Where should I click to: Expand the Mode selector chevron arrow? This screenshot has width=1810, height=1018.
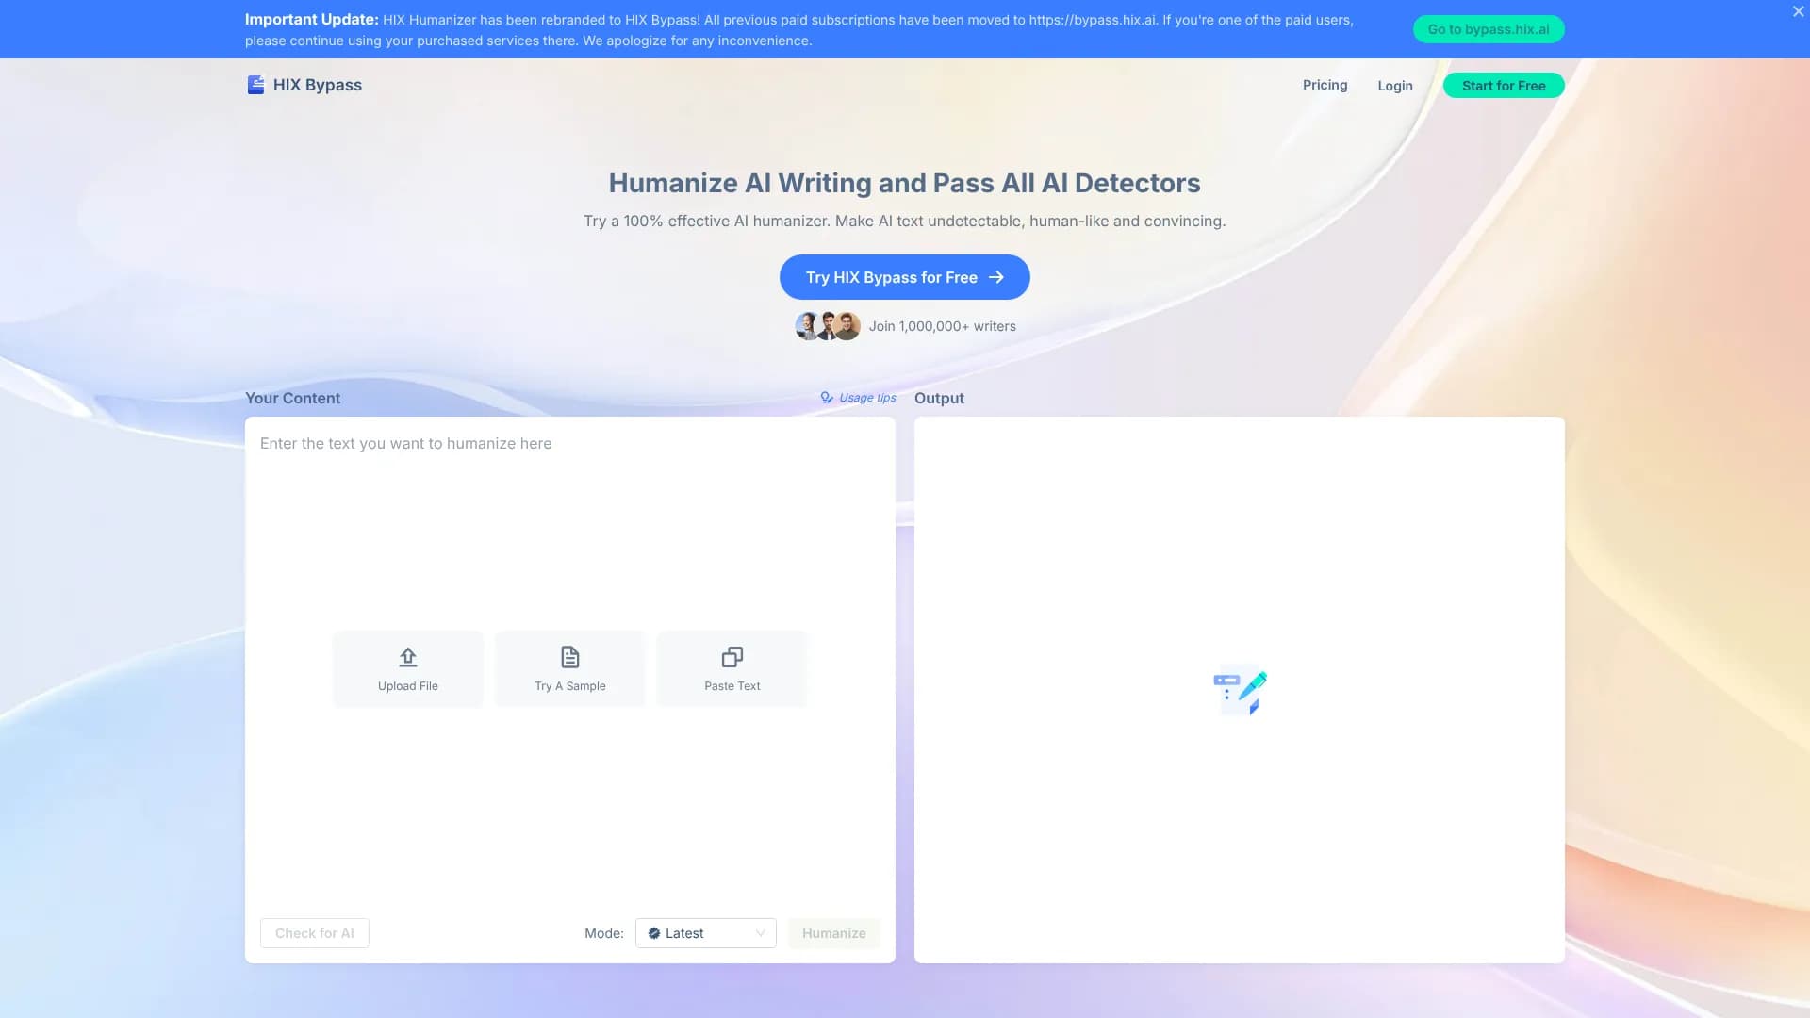pos(760,933)
